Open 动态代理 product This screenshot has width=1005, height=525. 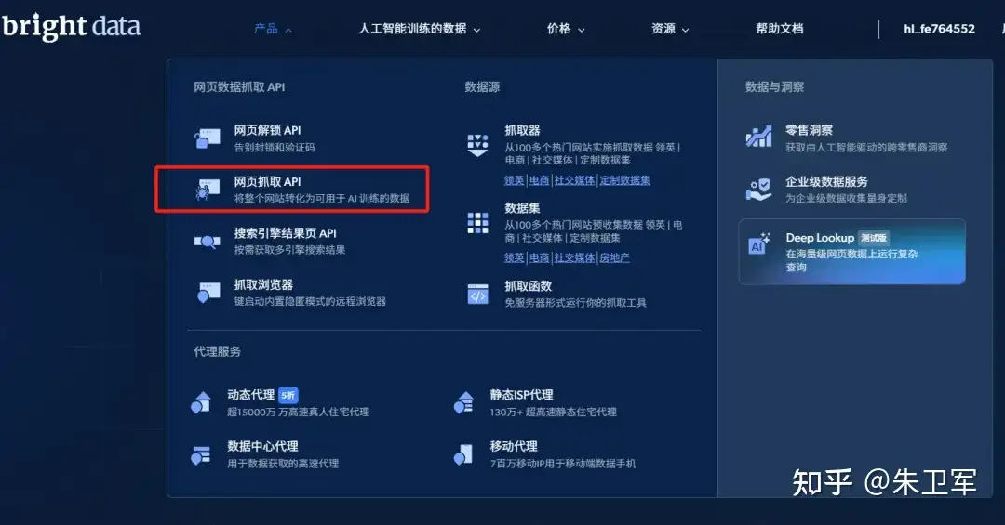click(x=250, y=395)
